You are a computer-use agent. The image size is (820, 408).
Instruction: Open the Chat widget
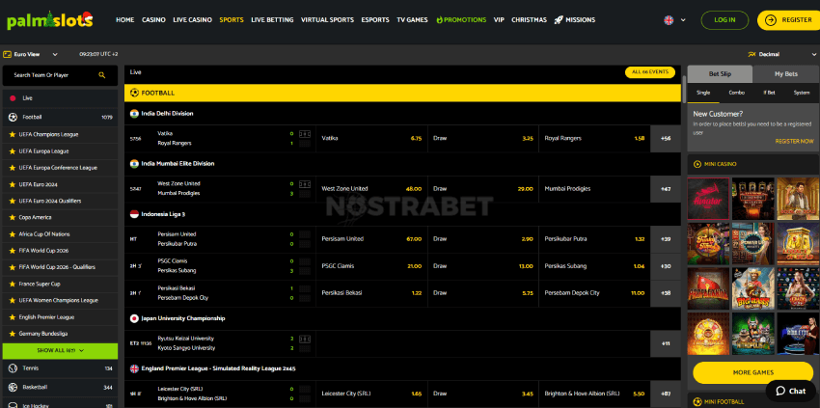coord(791,392)
